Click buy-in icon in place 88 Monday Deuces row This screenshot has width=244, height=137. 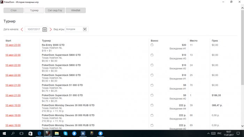point(152,115)
